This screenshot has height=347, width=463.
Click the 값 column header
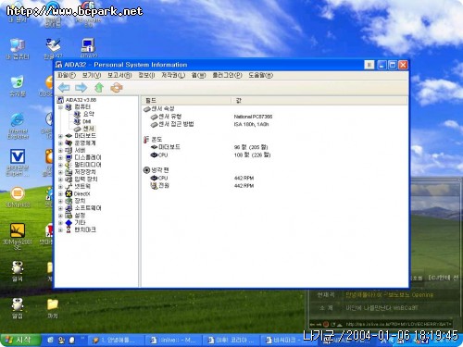319,101
